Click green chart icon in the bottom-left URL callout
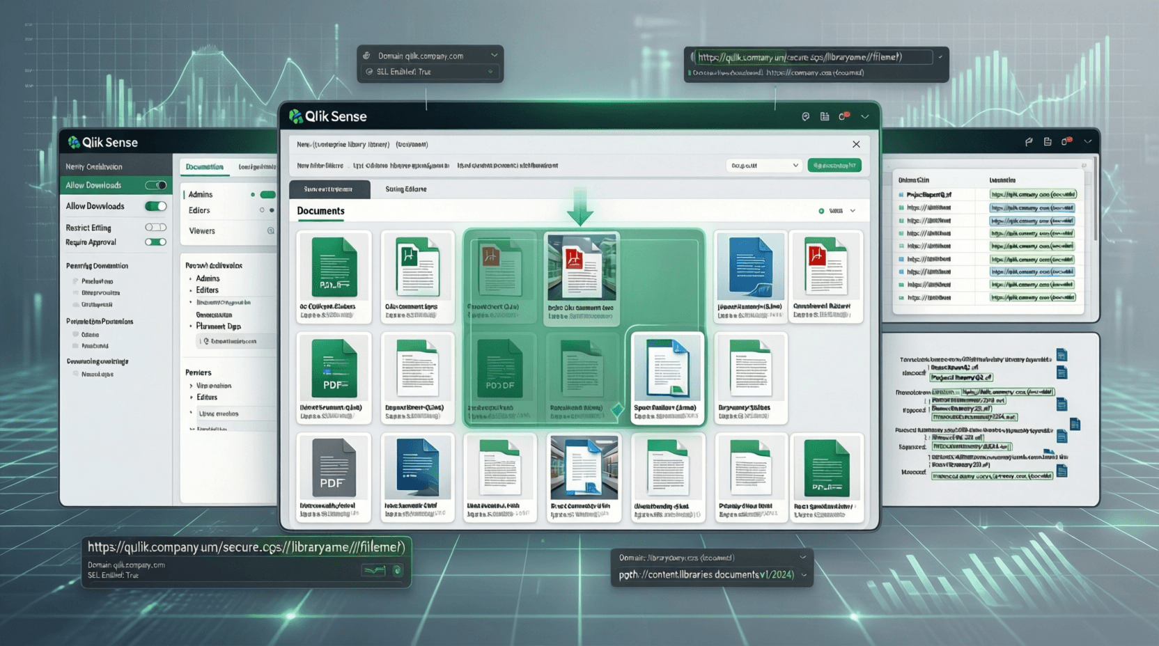 (374, 571)
